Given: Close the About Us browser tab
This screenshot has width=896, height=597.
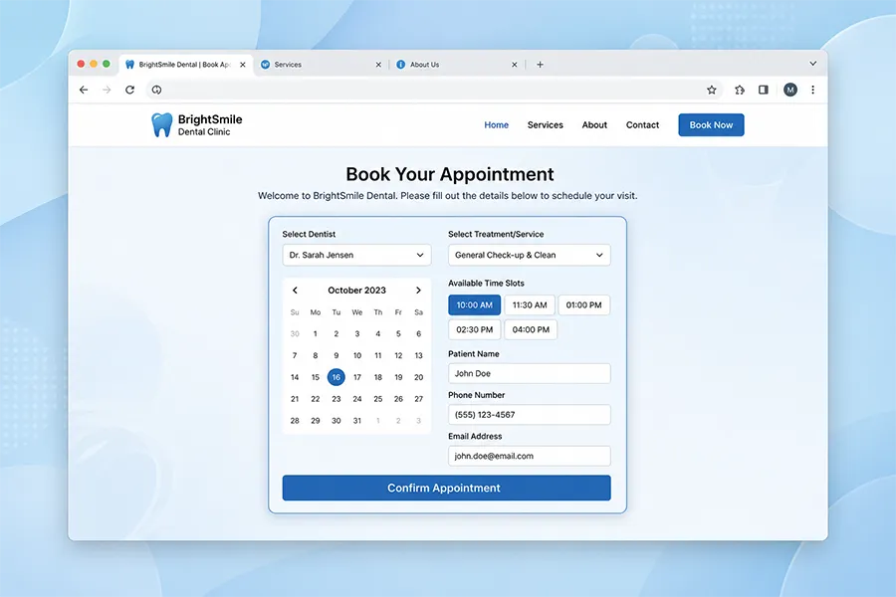Looking at the screenshot, I should [x=515, y=65].
